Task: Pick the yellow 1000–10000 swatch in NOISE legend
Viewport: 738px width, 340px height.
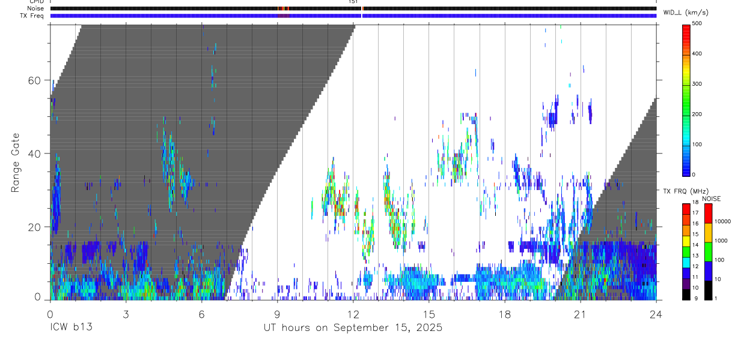Action: pyautogui.click(x=708, y=233)
